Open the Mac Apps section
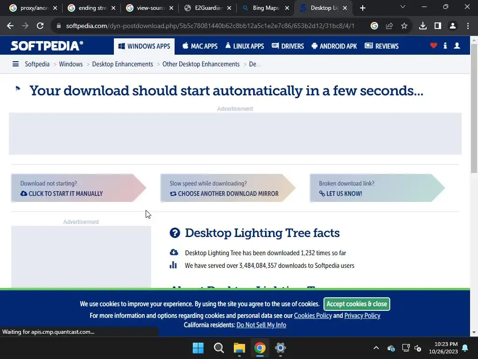 click(200, 46)
